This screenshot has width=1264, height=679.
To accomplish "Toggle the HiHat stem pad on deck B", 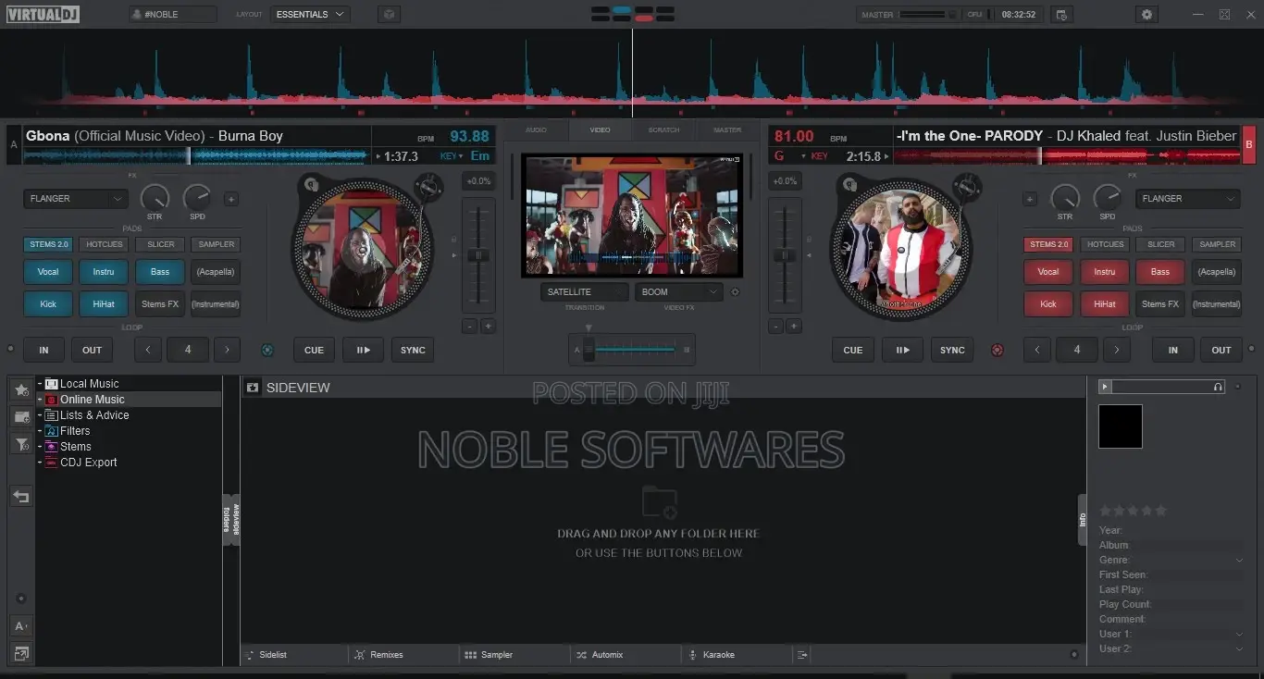I will click(x=1105, y=303).
